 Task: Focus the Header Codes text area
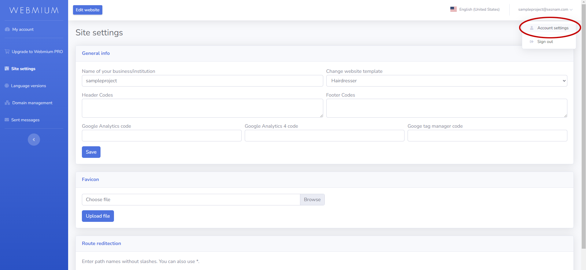coord(202,108)
